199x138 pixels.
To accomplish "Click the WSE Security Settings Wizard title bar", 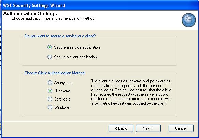I will click(100, 5).
